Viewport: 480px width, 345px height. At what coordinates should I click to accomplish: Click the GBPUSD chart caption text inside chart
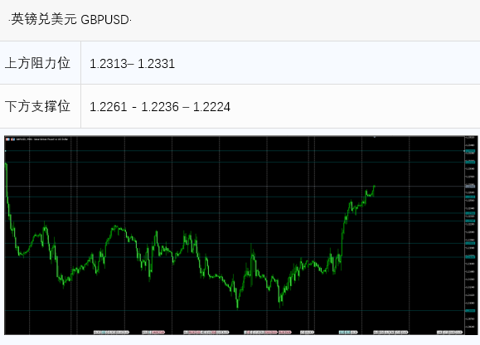42,139
